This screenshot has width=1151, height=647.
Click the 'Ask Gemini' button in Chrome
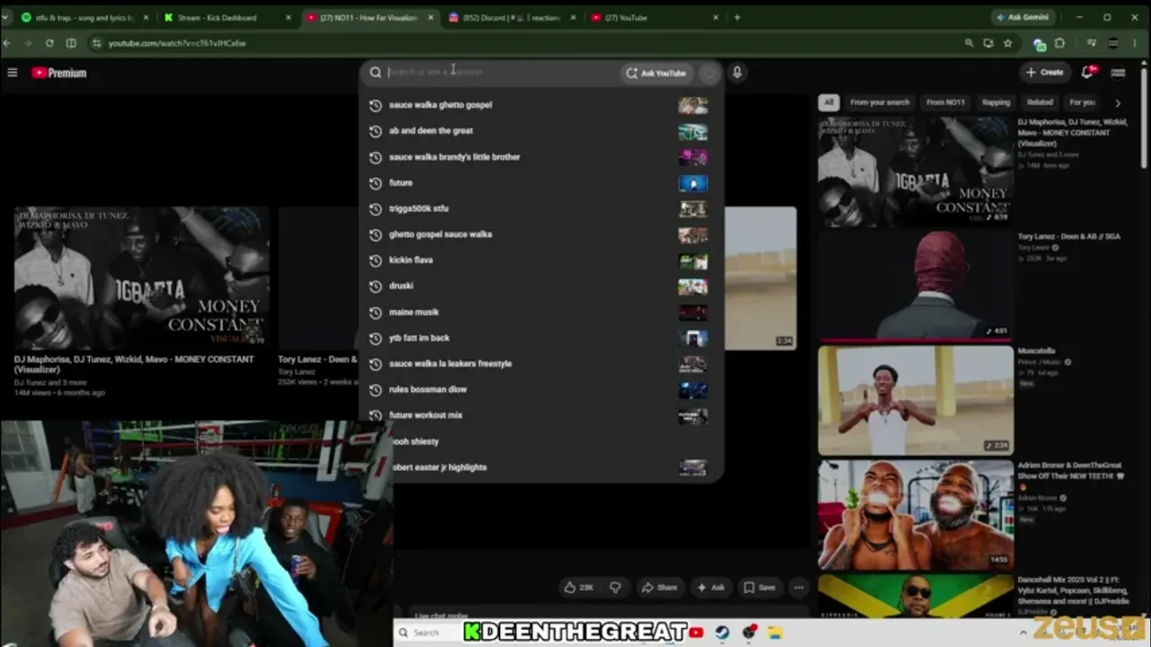(1022, 17)
